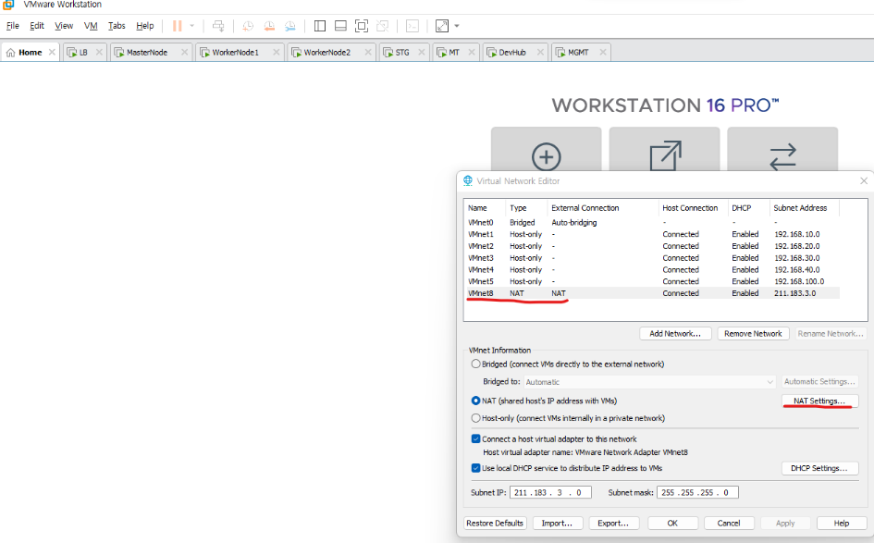Click the Take snapshot toolbar icon
This screenshot has height=543, width=874.
[x=248, y=26]
